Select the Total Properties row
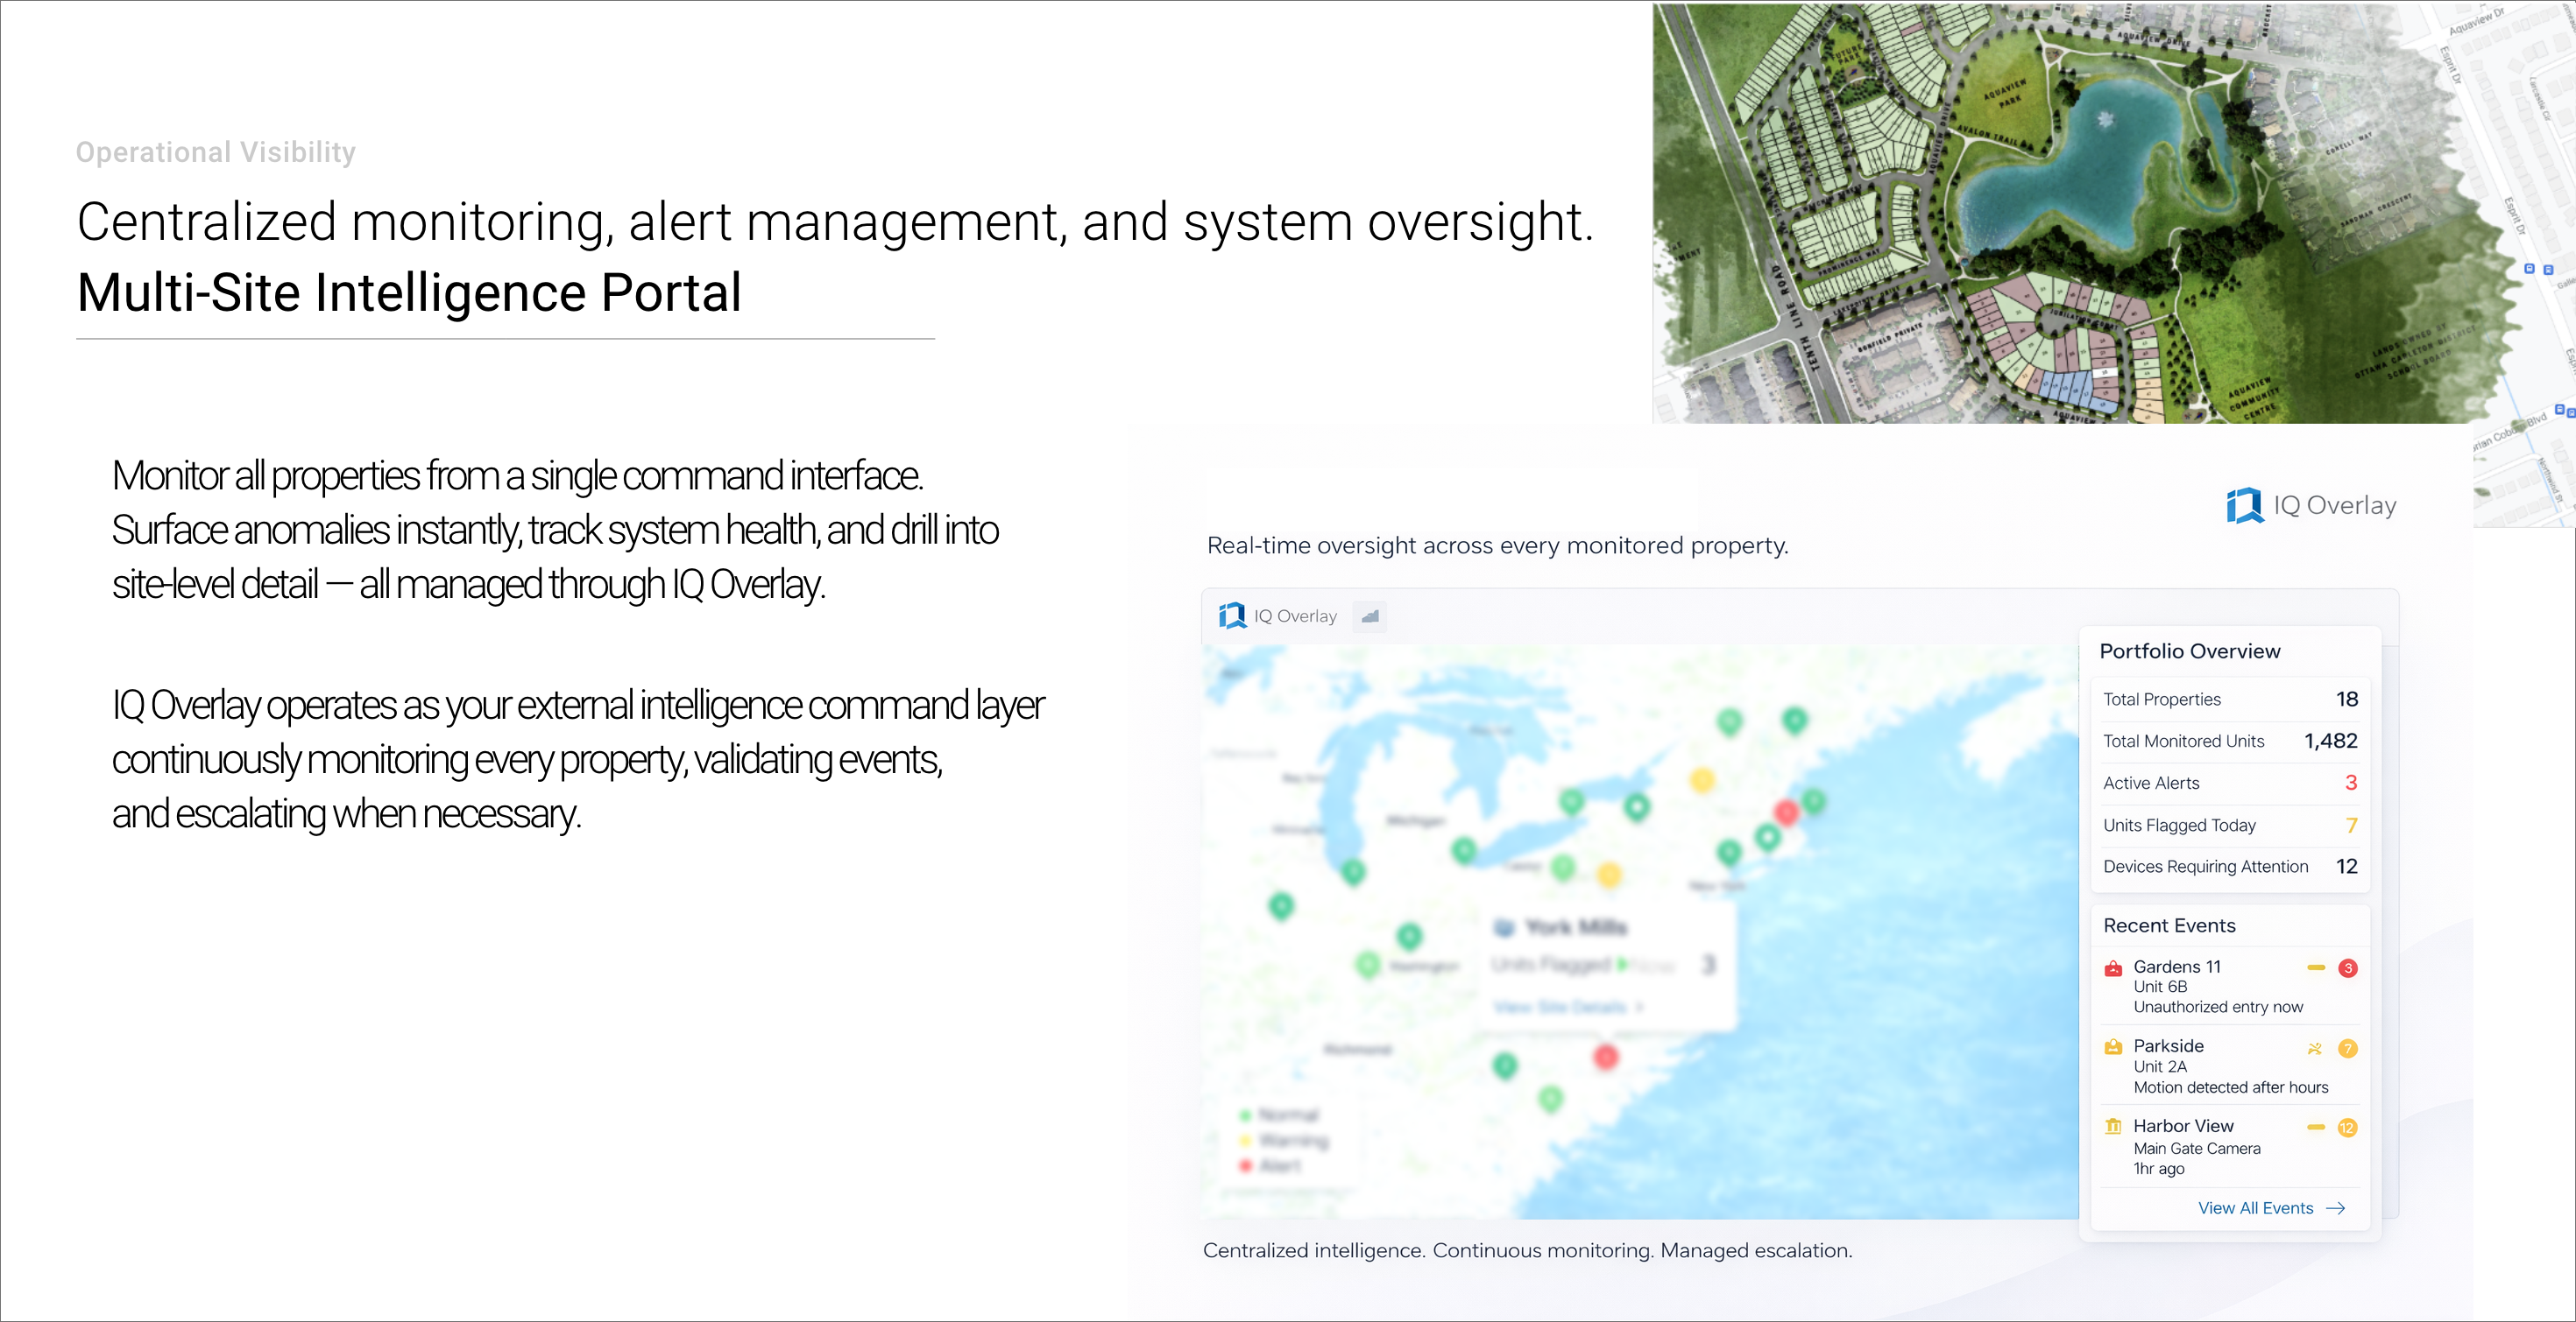2576x1322 pixels. [2229, 700]
